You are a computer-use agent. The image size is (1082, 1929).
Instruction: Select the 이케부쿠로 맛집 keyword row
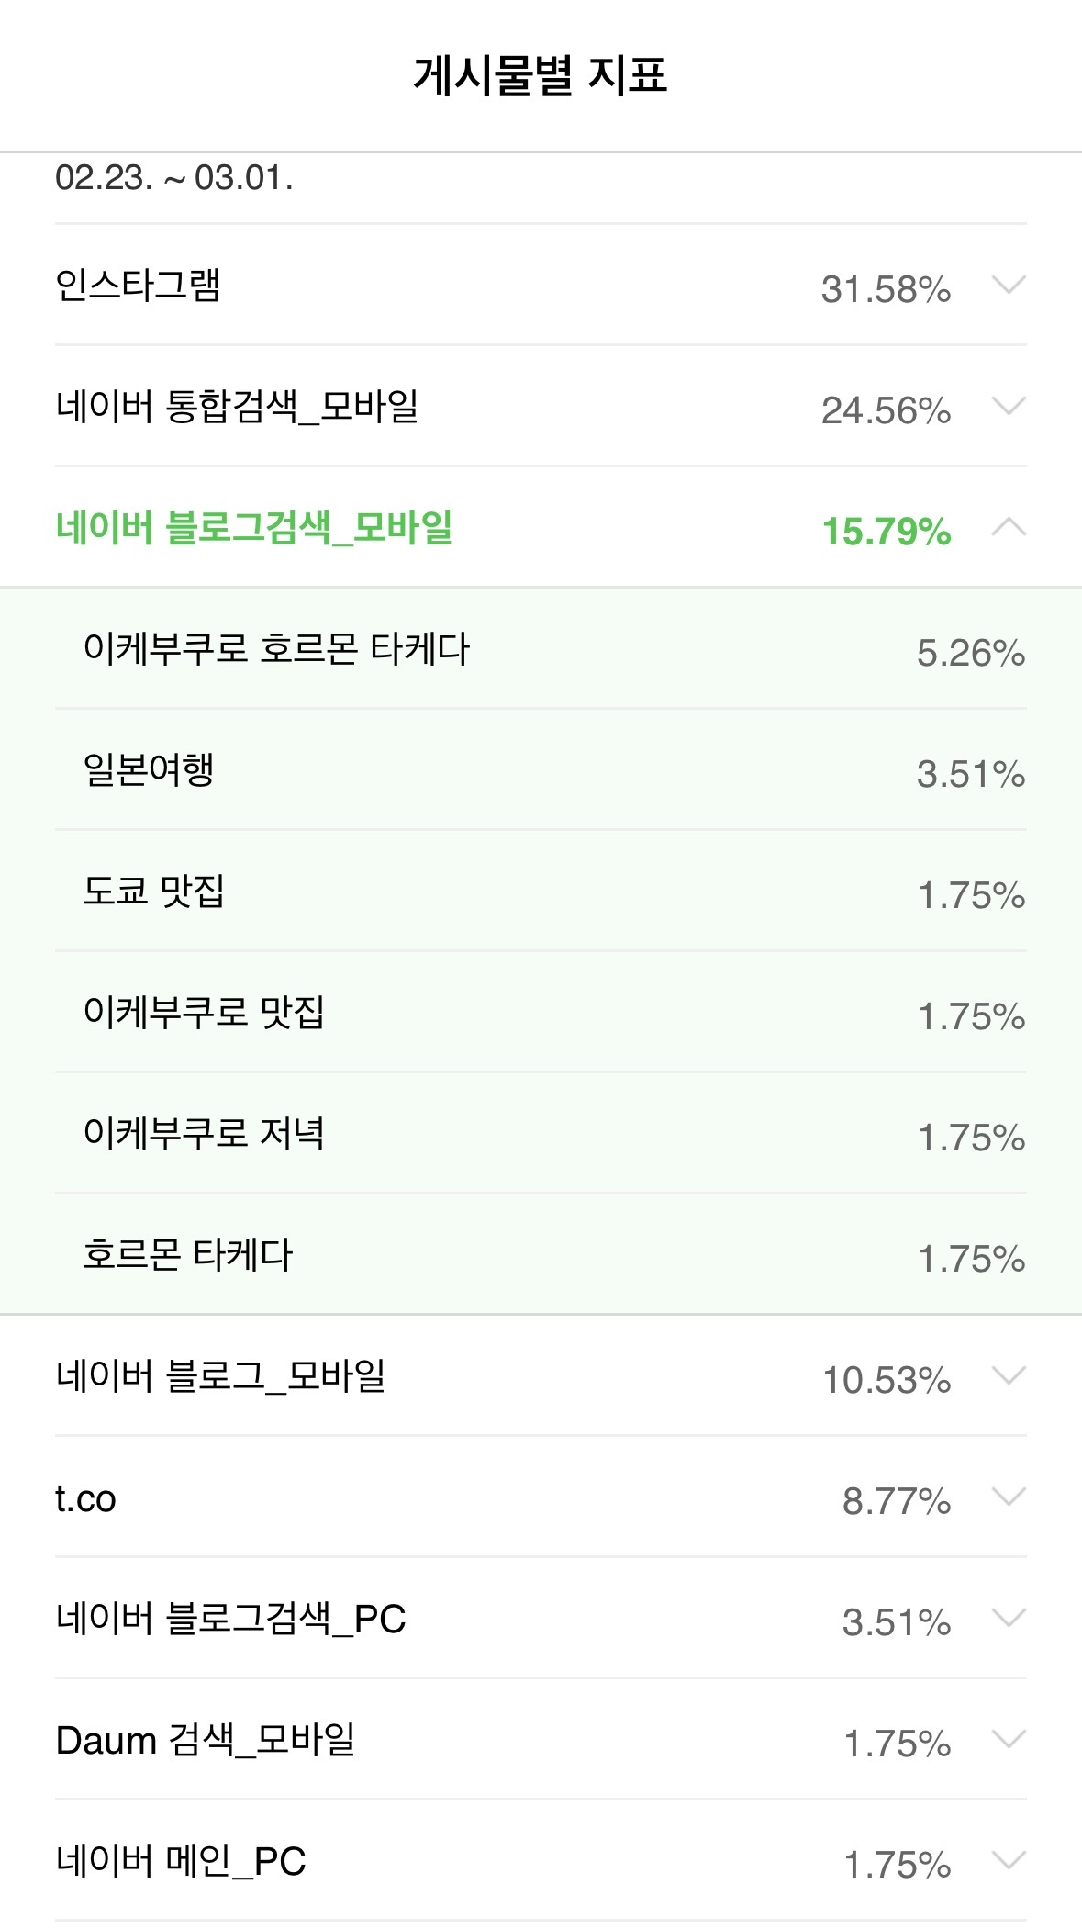204,1013
